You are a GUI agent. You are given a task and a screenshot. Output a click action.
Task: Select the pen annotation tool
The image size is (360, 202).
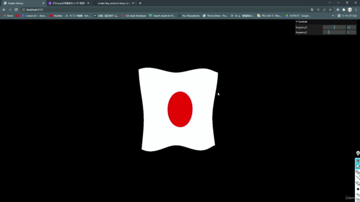pyautogui.click(x=358, y=172)
